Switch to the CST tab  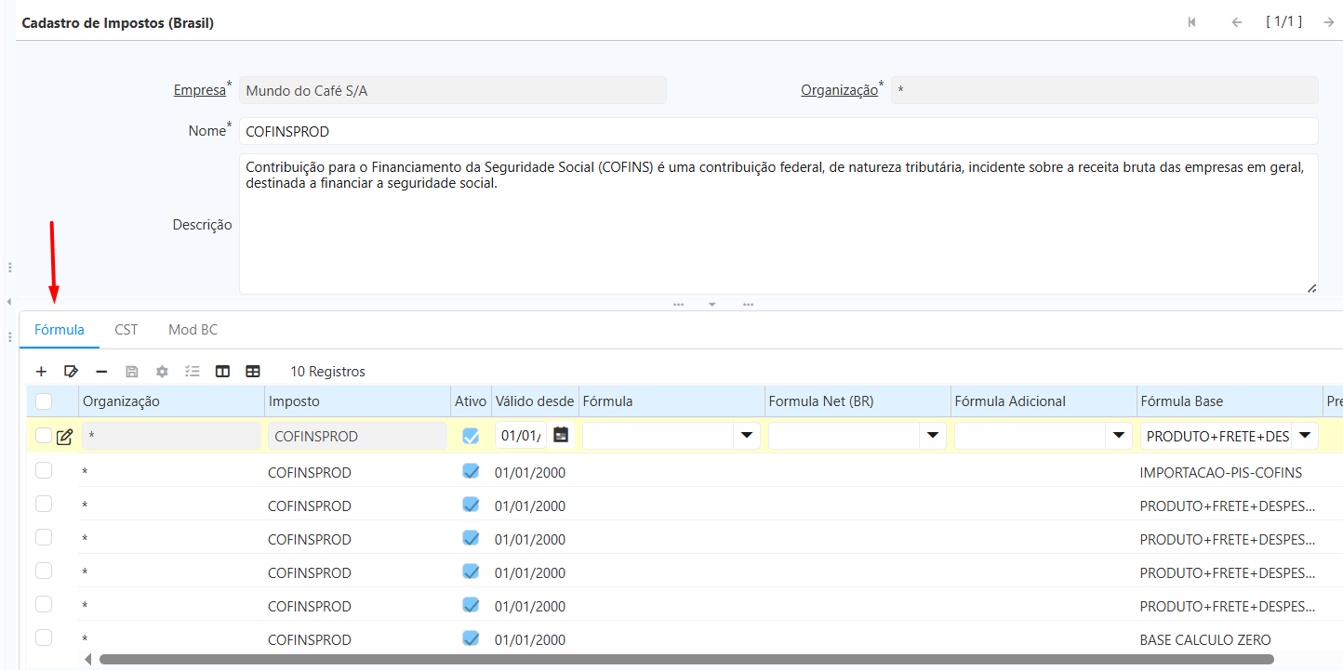point(126,330)
